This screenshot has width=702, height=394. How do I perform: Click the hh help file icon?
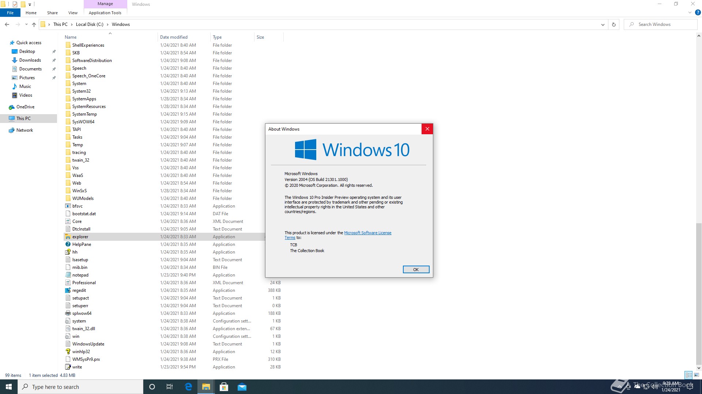[x=68, y=252]
